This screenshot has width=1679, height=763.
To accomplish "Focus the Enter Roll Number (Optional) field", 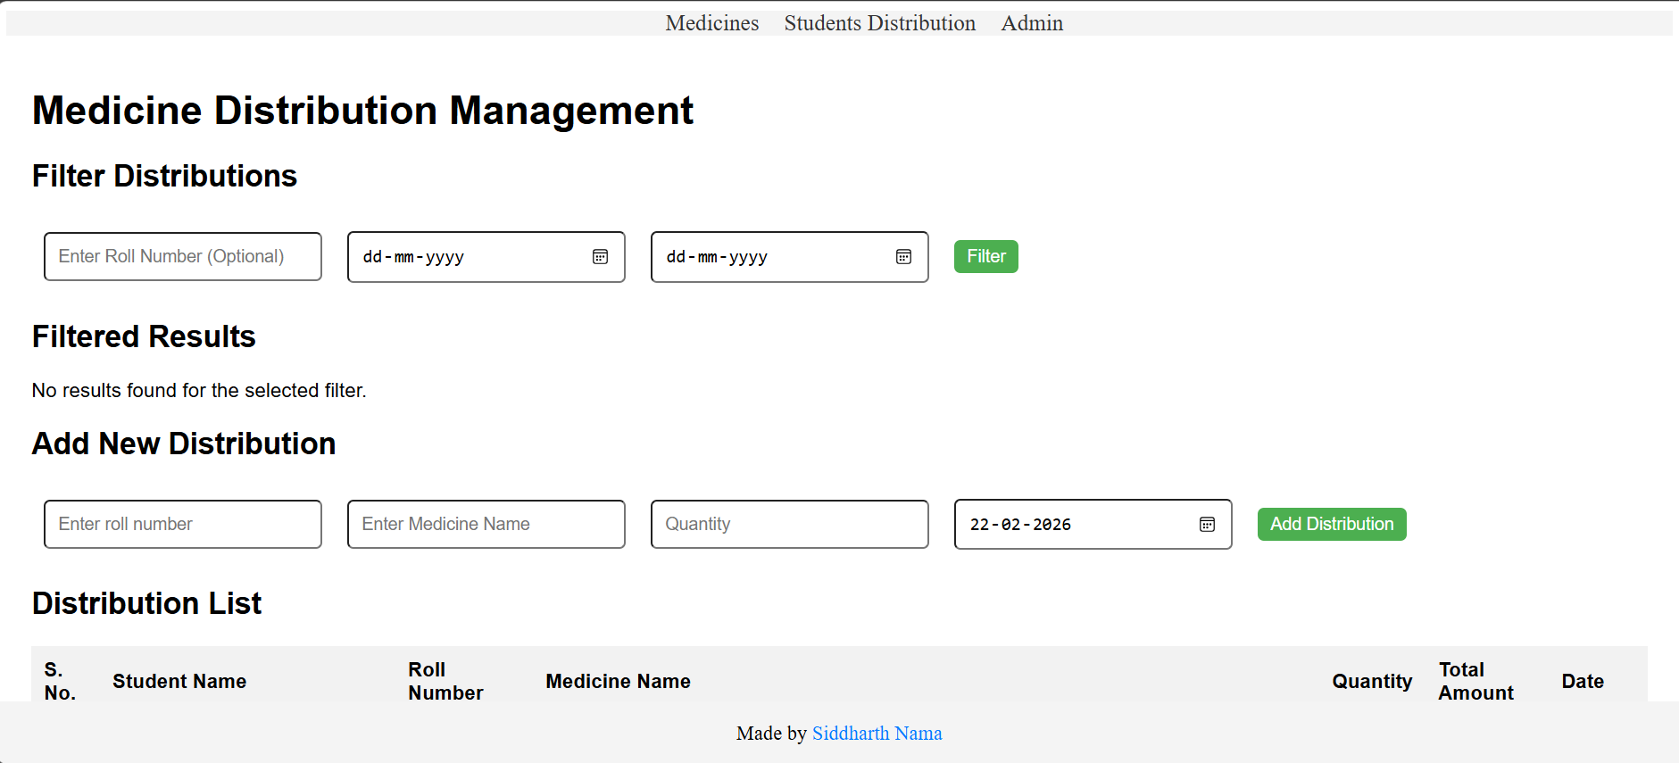I will (x=182, y=257).
